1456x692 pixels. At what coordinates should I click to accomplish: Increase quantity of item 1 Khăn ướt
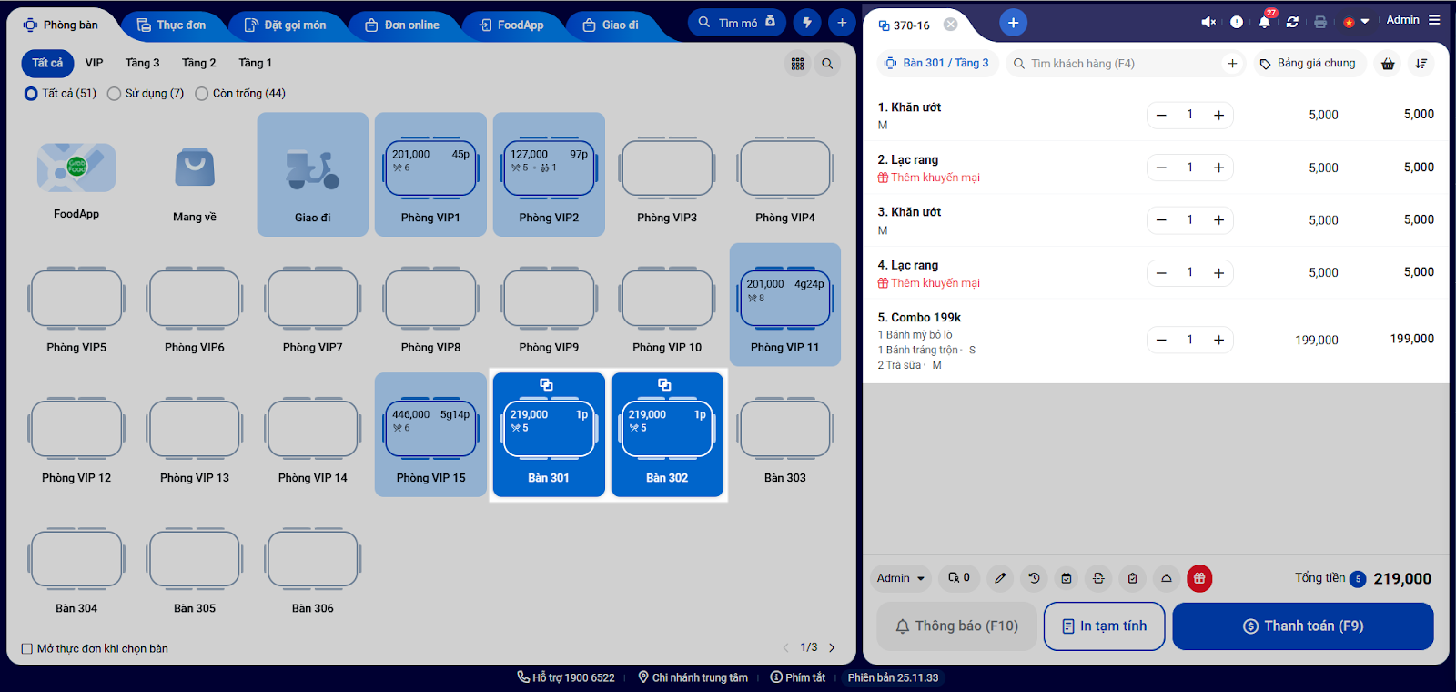(1218, 116)
